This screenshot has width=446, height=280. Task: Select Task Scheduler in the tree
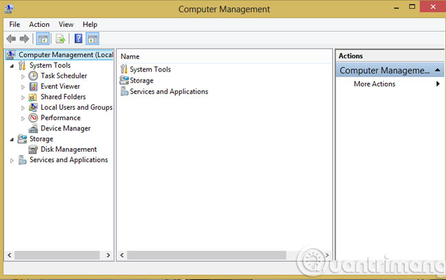pyautogui.click(x=64, y=75)
